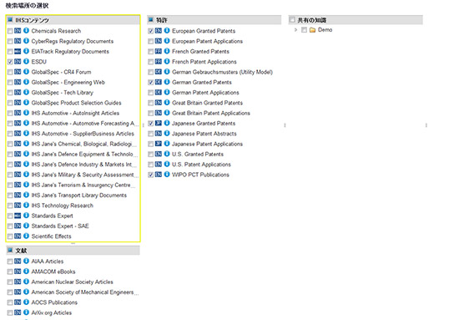Tick the Scientific Effects checkbox
459x320 pixels.
10,236
